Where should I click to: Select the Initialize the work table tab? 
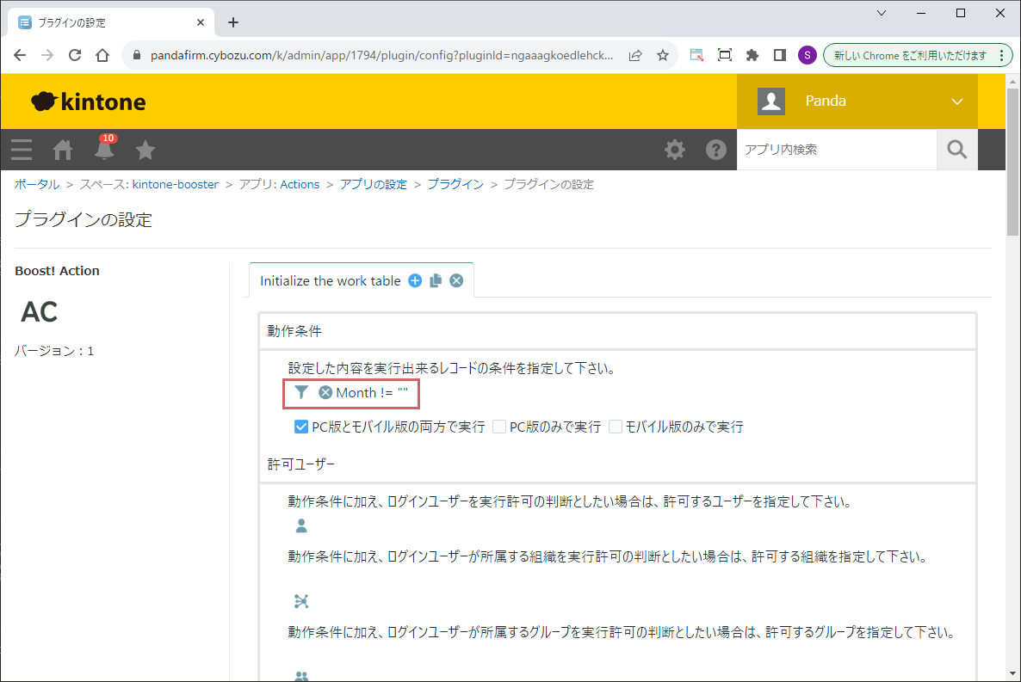(331, 281)
